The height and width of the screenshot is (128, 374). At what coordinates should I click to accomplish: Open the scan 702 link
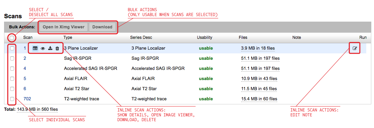[27, 99]
